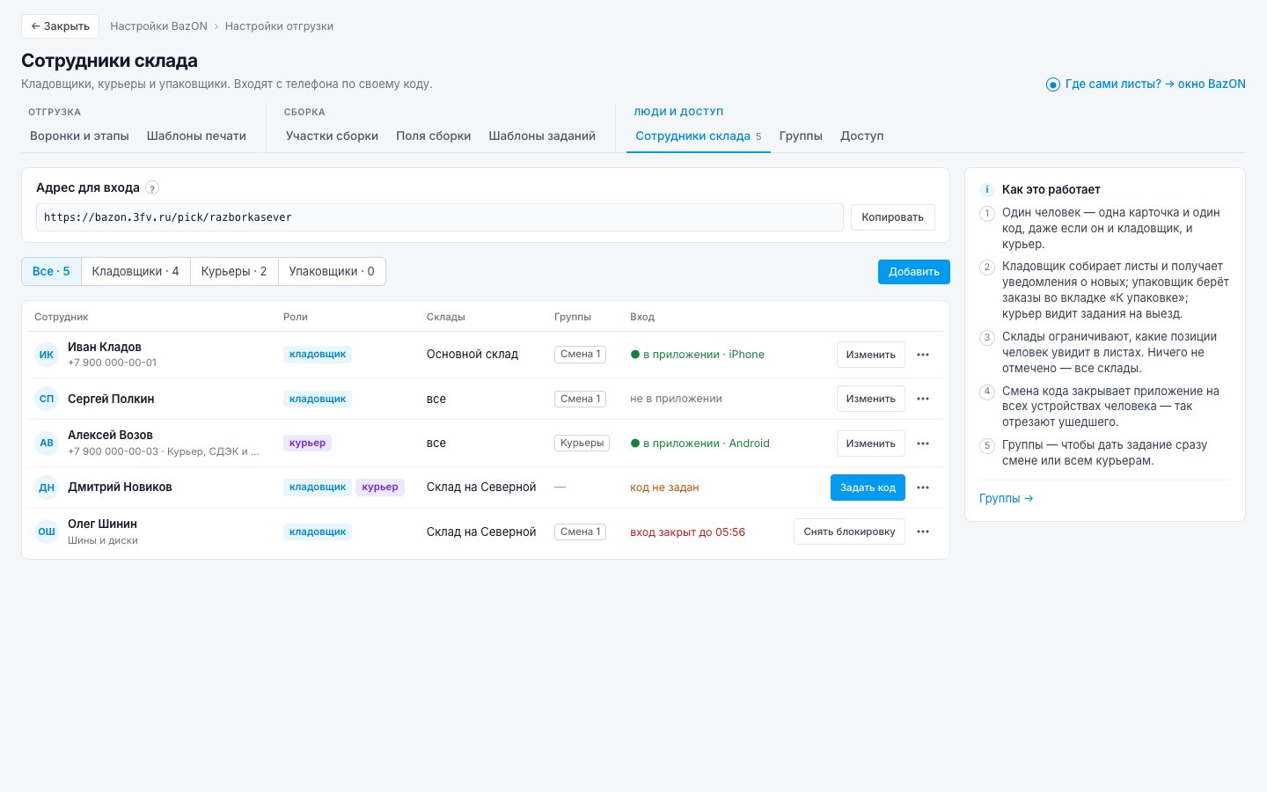The width and height of the screenshot is (1267, 792).
Task: Open the help tooltip next to Адрес для входа
Action: 152,187
